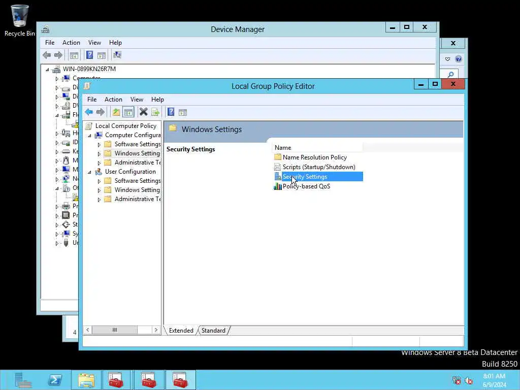Click the search magnifier icon in background window

(x=450, y=75)
